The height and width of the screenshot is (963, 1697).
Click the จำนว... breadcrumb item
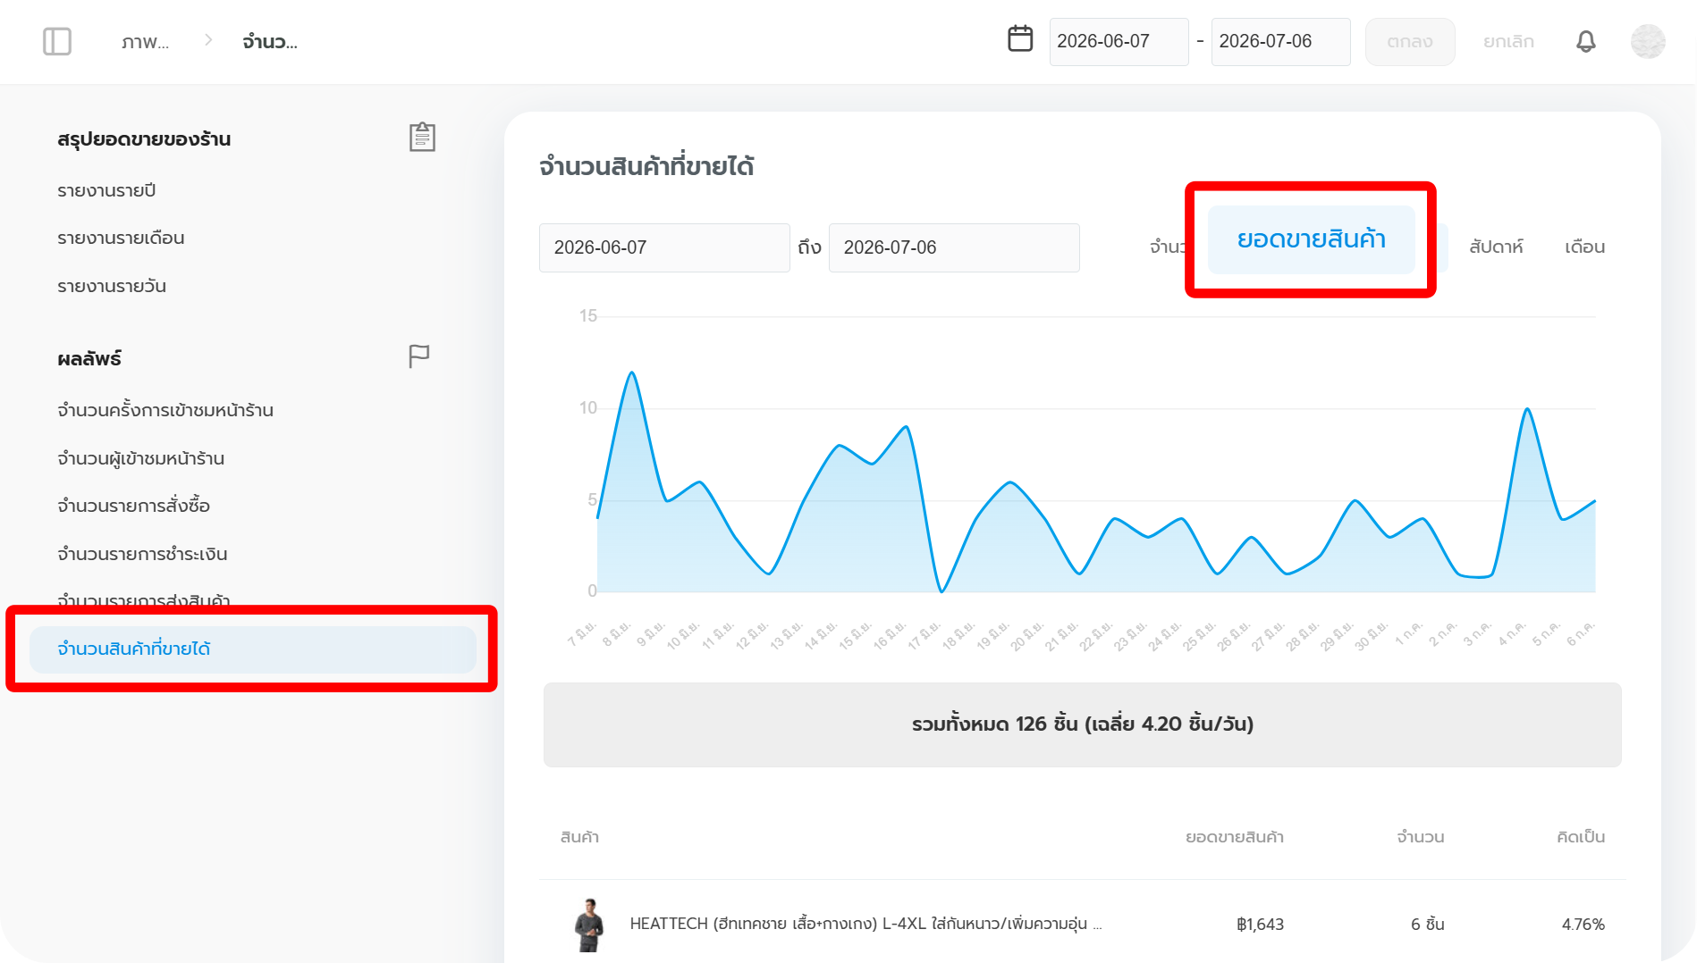point(270,42)
